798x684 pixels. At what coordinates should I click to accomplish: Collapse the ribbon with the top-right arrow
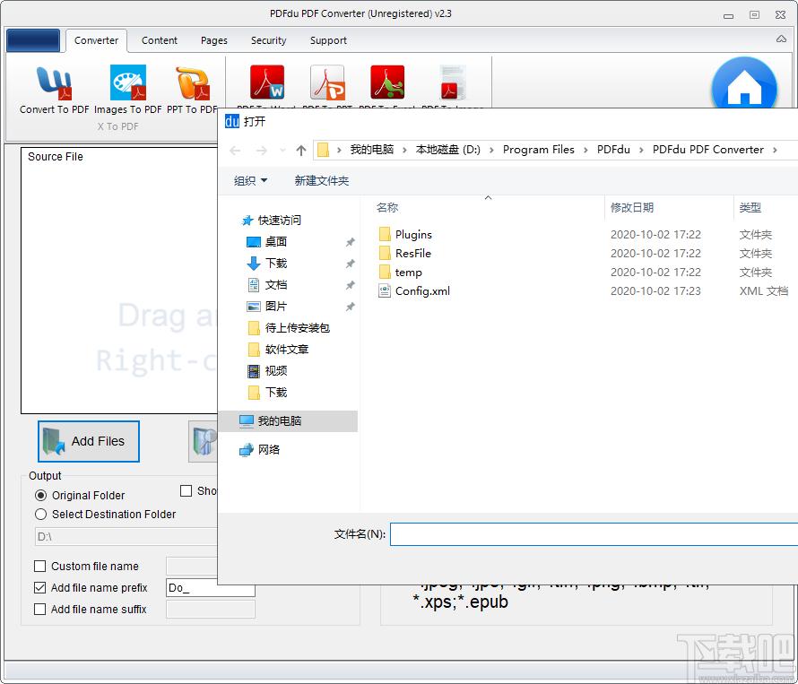tap(781, 39)
